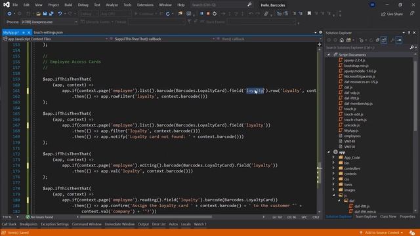Click Switch Views icon in Solution Explorer
Screen dimensions: 420x236
click(348, 40)
